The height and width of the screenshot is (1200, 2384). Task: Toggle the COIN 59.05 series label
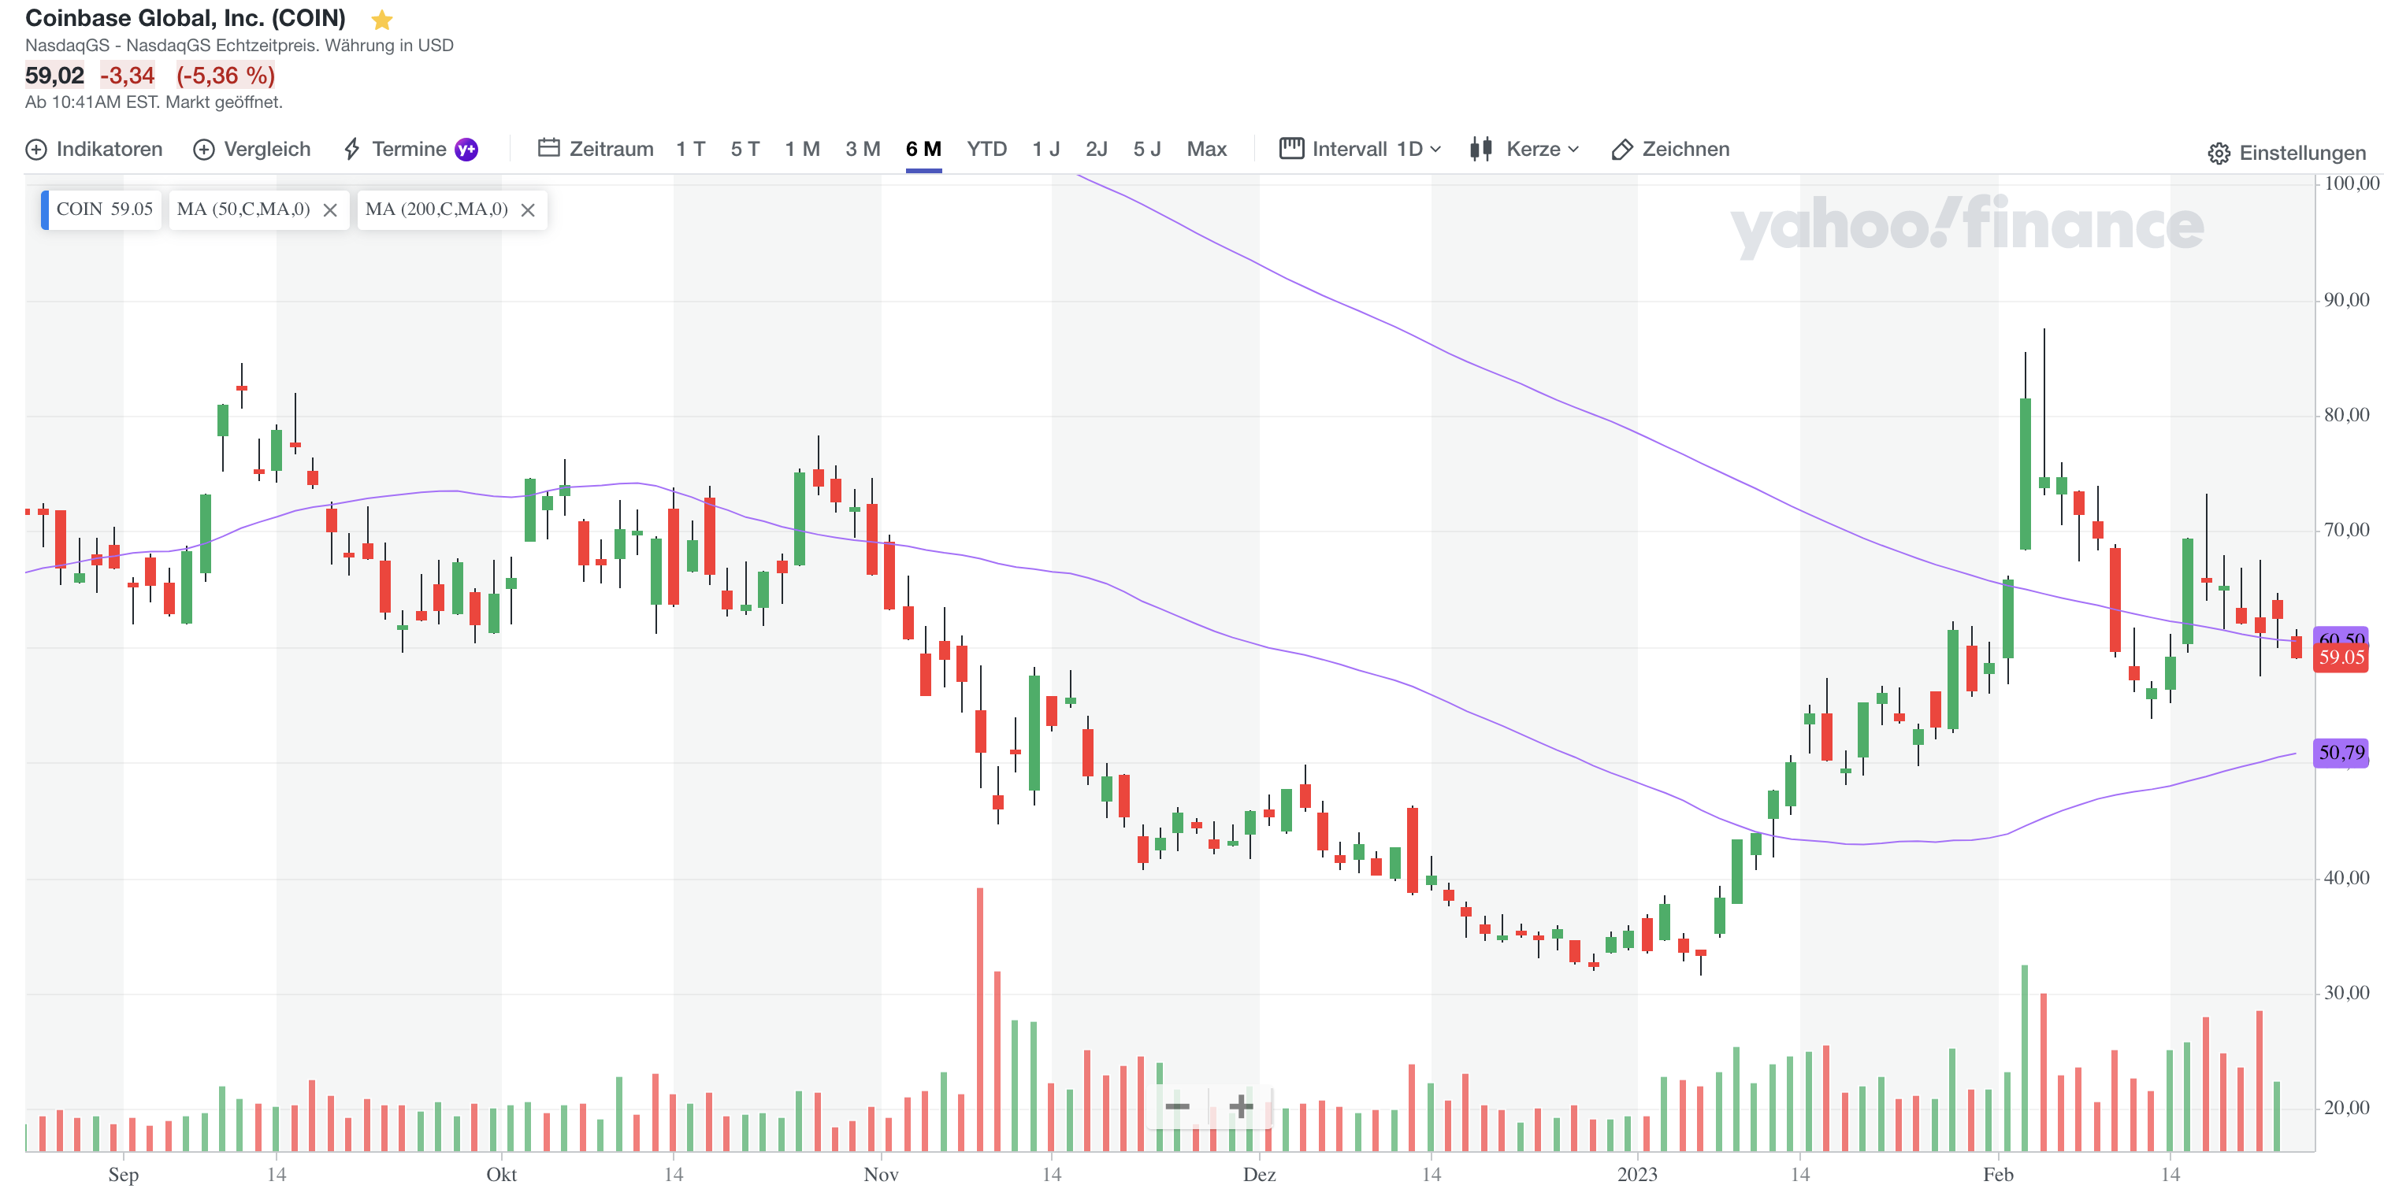tap(104, 209)
